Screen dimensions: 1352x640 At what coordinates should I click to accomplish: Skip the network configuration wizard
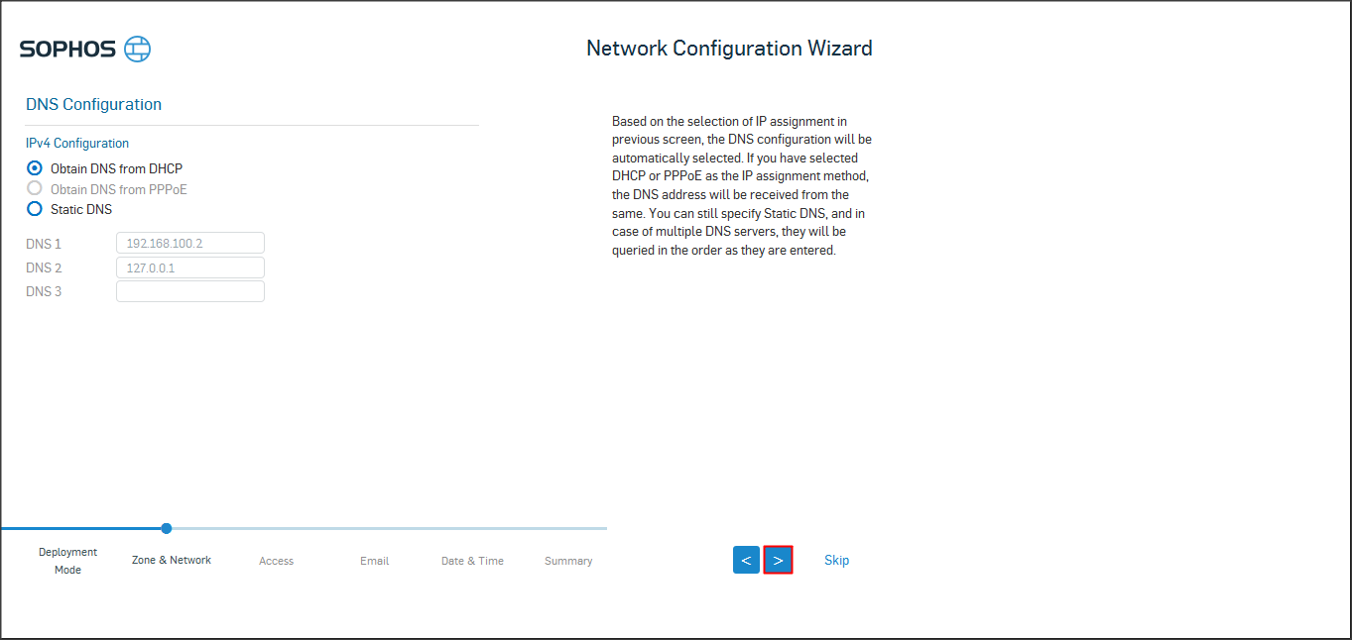click(836, 560)
